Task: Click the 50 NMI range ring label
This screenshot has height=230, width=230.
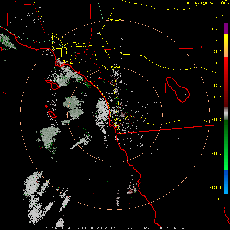Action: [115, 67]
